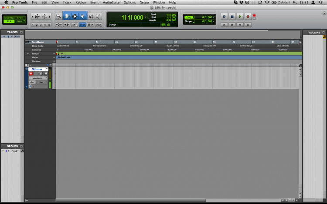
Task: Click the Play transport button
Action: click(x=240, y=17)
